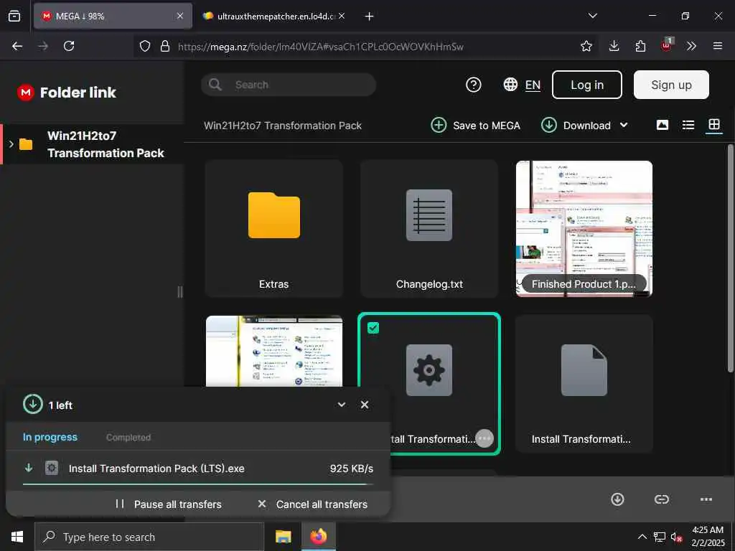735x551 pixels.
Task: Open the help question mark icon
Action: click(x=474, y=85)
